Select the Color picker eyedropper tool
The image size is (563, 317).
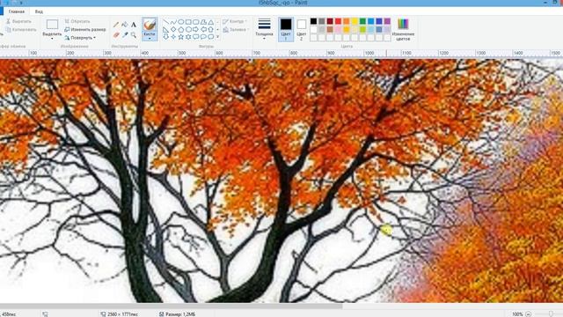pyautogui.click(x=125, y=35)
